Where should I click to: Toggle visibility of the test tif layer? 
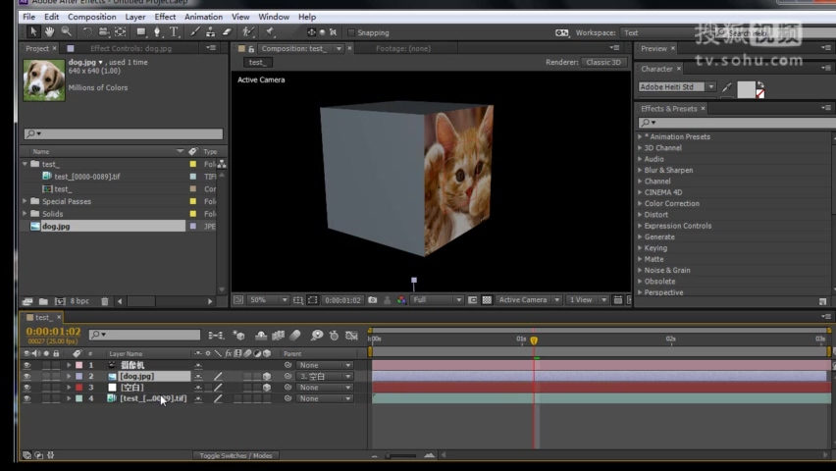coord(26,398)
